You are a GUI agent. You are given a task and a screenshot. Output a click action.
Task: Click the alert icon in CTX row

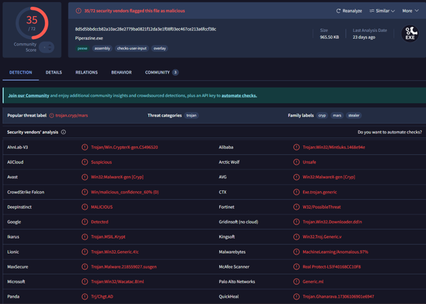296,192
